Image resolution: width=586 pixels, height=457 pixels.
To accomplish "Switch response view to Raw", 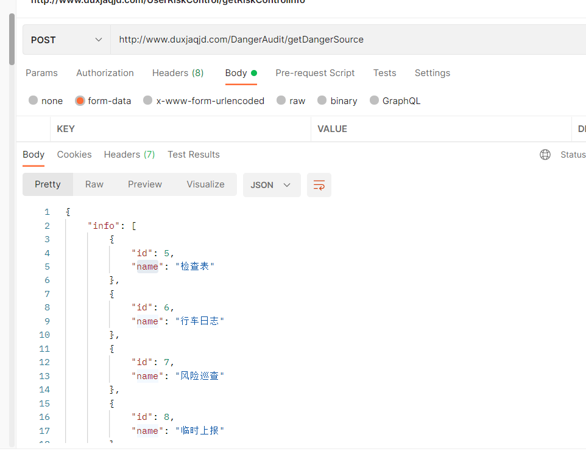I will (x=94, y=184).
